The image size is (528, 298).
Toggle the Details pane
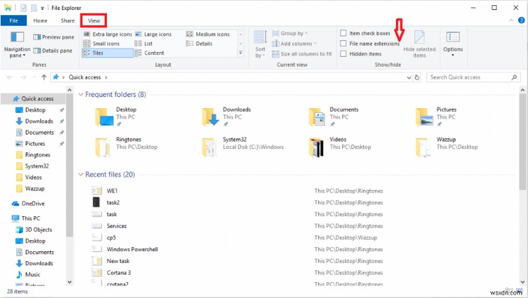(53, 51)
